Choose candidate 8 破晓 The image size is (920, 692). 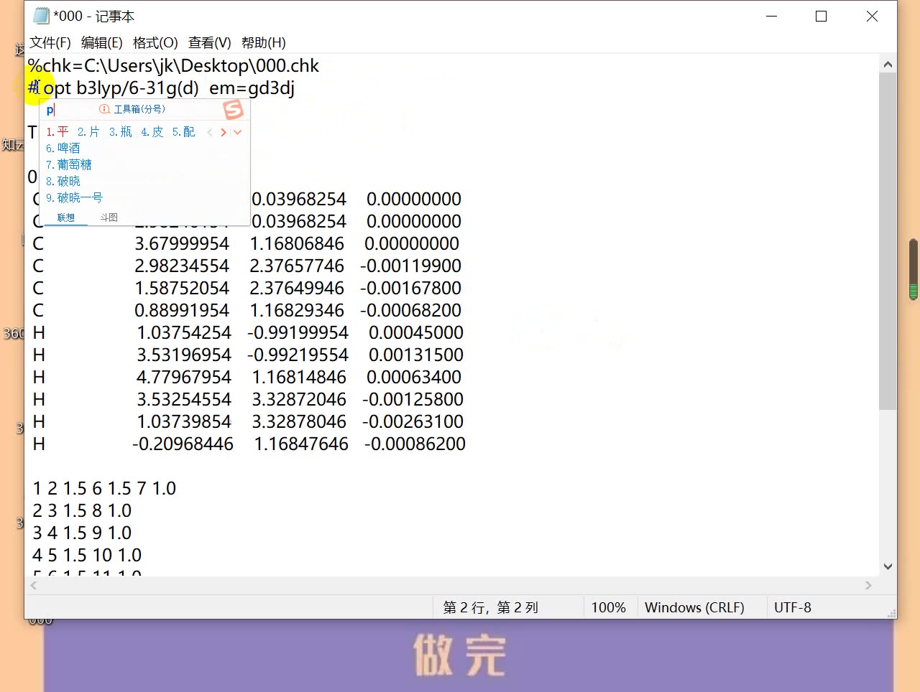pyautogui.click(x=63, y=182)
